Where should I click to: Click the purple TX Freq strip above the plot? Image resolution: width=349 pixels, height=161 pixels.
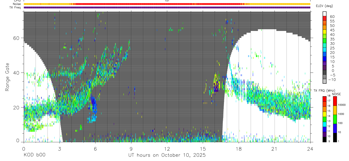(167, 7)
